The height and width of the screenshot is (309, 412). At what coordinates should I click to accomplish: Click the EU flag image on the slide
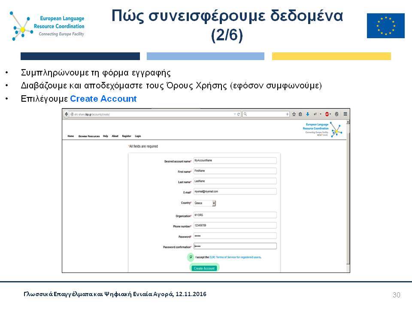pyautogui.click(x=385, y=26)
